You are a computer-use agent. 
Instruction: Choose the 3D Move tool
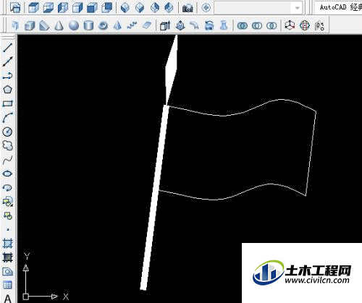click(x=290, y=25)
